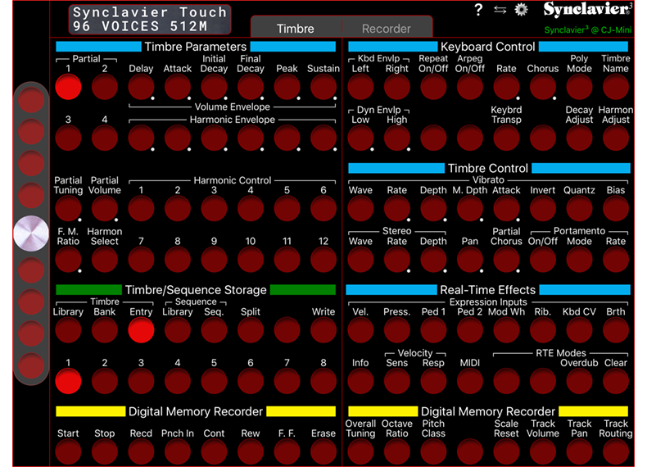The width and height of the screenshot is (647, 467).
Task: Switch to the Timbre tab
Action: [x=296, y=29]
